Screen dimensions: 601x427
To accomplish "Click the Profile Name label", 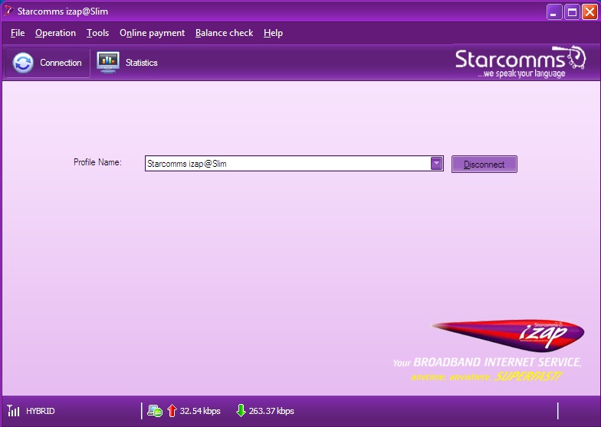I will click(97, 162).
